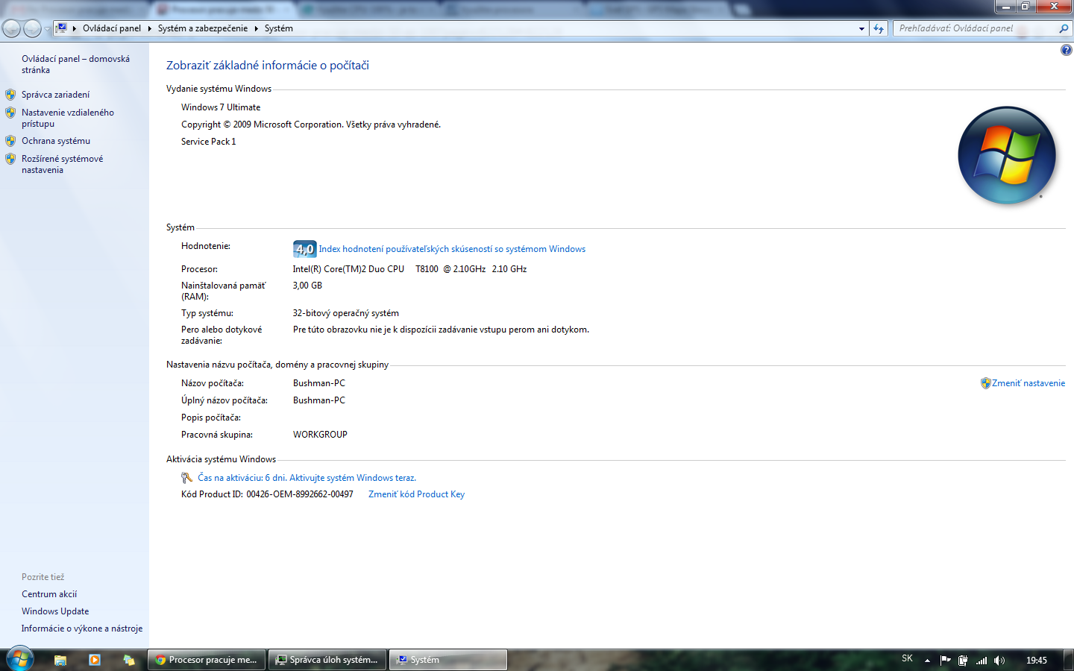Open Ovládací panel – domovská stránka link

pyautogui.click(x=75, y=64)
